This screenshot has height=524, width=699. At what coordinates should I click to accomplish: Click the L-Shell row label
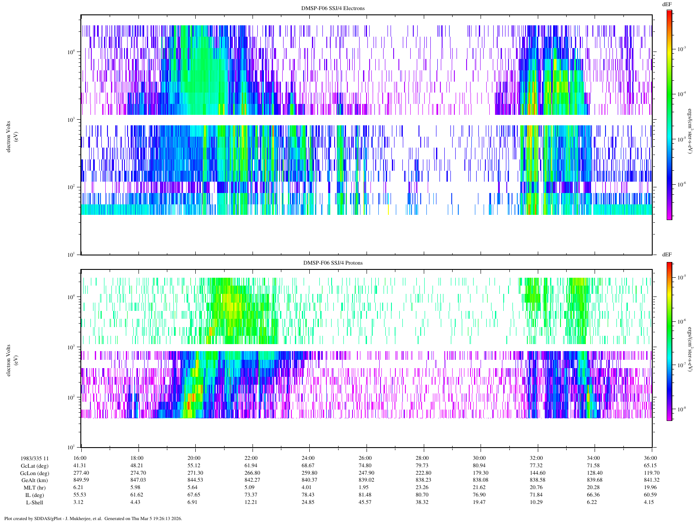(35, 503)
